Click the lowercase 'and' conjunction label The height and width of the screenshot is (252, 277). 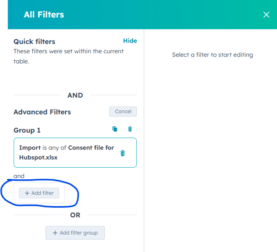click(19, 176)
